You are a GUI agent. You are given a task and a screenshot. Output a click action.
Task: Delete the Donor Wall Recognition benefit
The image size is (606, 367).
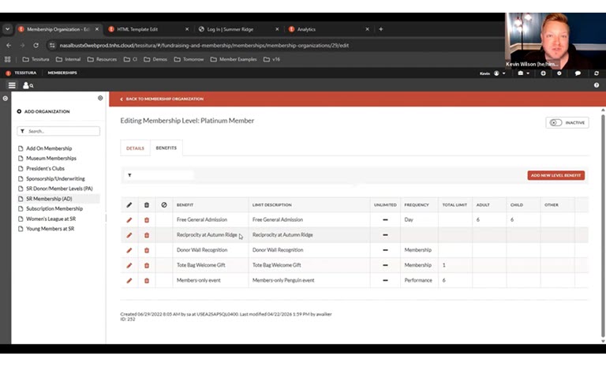coord(147,250)
